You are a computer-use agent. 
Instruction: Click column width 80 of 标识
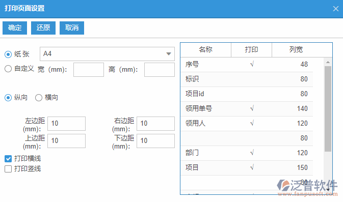[304, 79]
